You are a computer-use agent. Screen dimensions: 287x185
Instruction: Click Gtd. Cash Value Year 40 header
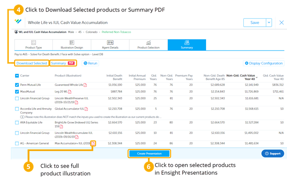[x=273, y=77]
